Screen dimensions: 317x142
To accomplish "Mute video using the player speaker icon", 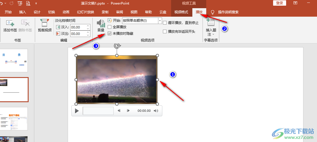I will pyautogui.click(x=156, y=111).
